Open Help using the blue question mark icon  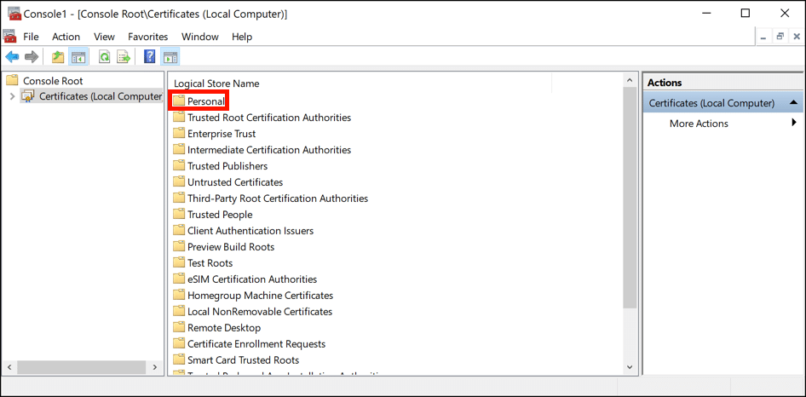tap(150, 57)
